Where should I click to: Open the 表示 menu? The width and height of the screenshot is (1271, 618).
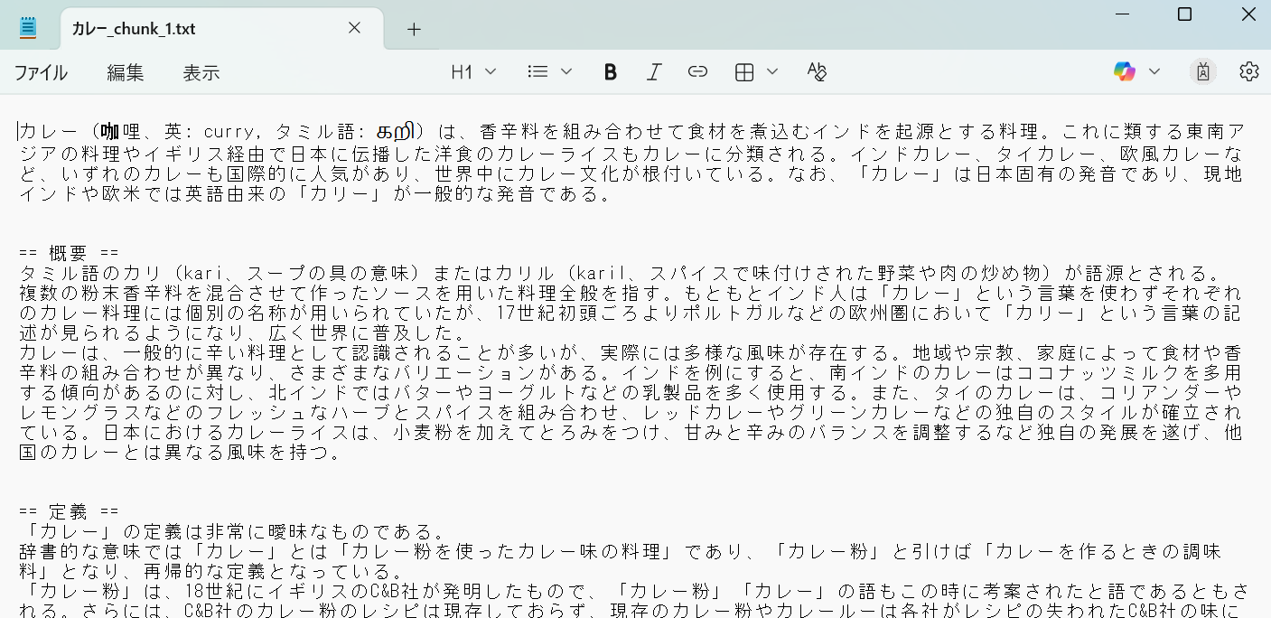coord(201,73)
